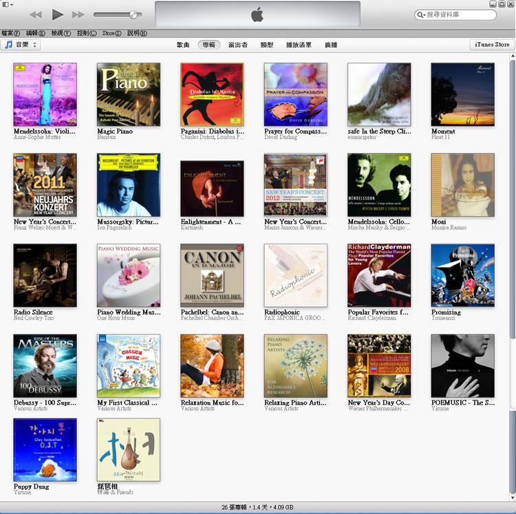The image size is (516, 514).
Task: Click the previous track rewind button
Action: pos(36,14)
